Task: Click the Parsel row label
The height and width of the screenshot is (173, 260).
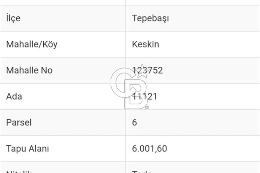Action: click(x=19, y=122)
